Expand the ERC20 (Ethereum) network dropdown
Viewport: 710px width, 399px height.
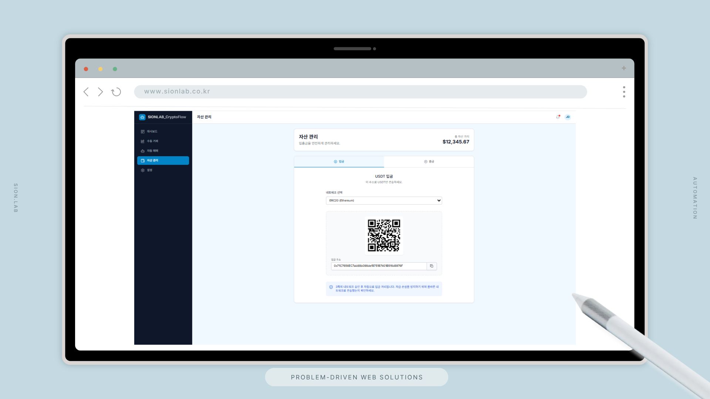383,201
